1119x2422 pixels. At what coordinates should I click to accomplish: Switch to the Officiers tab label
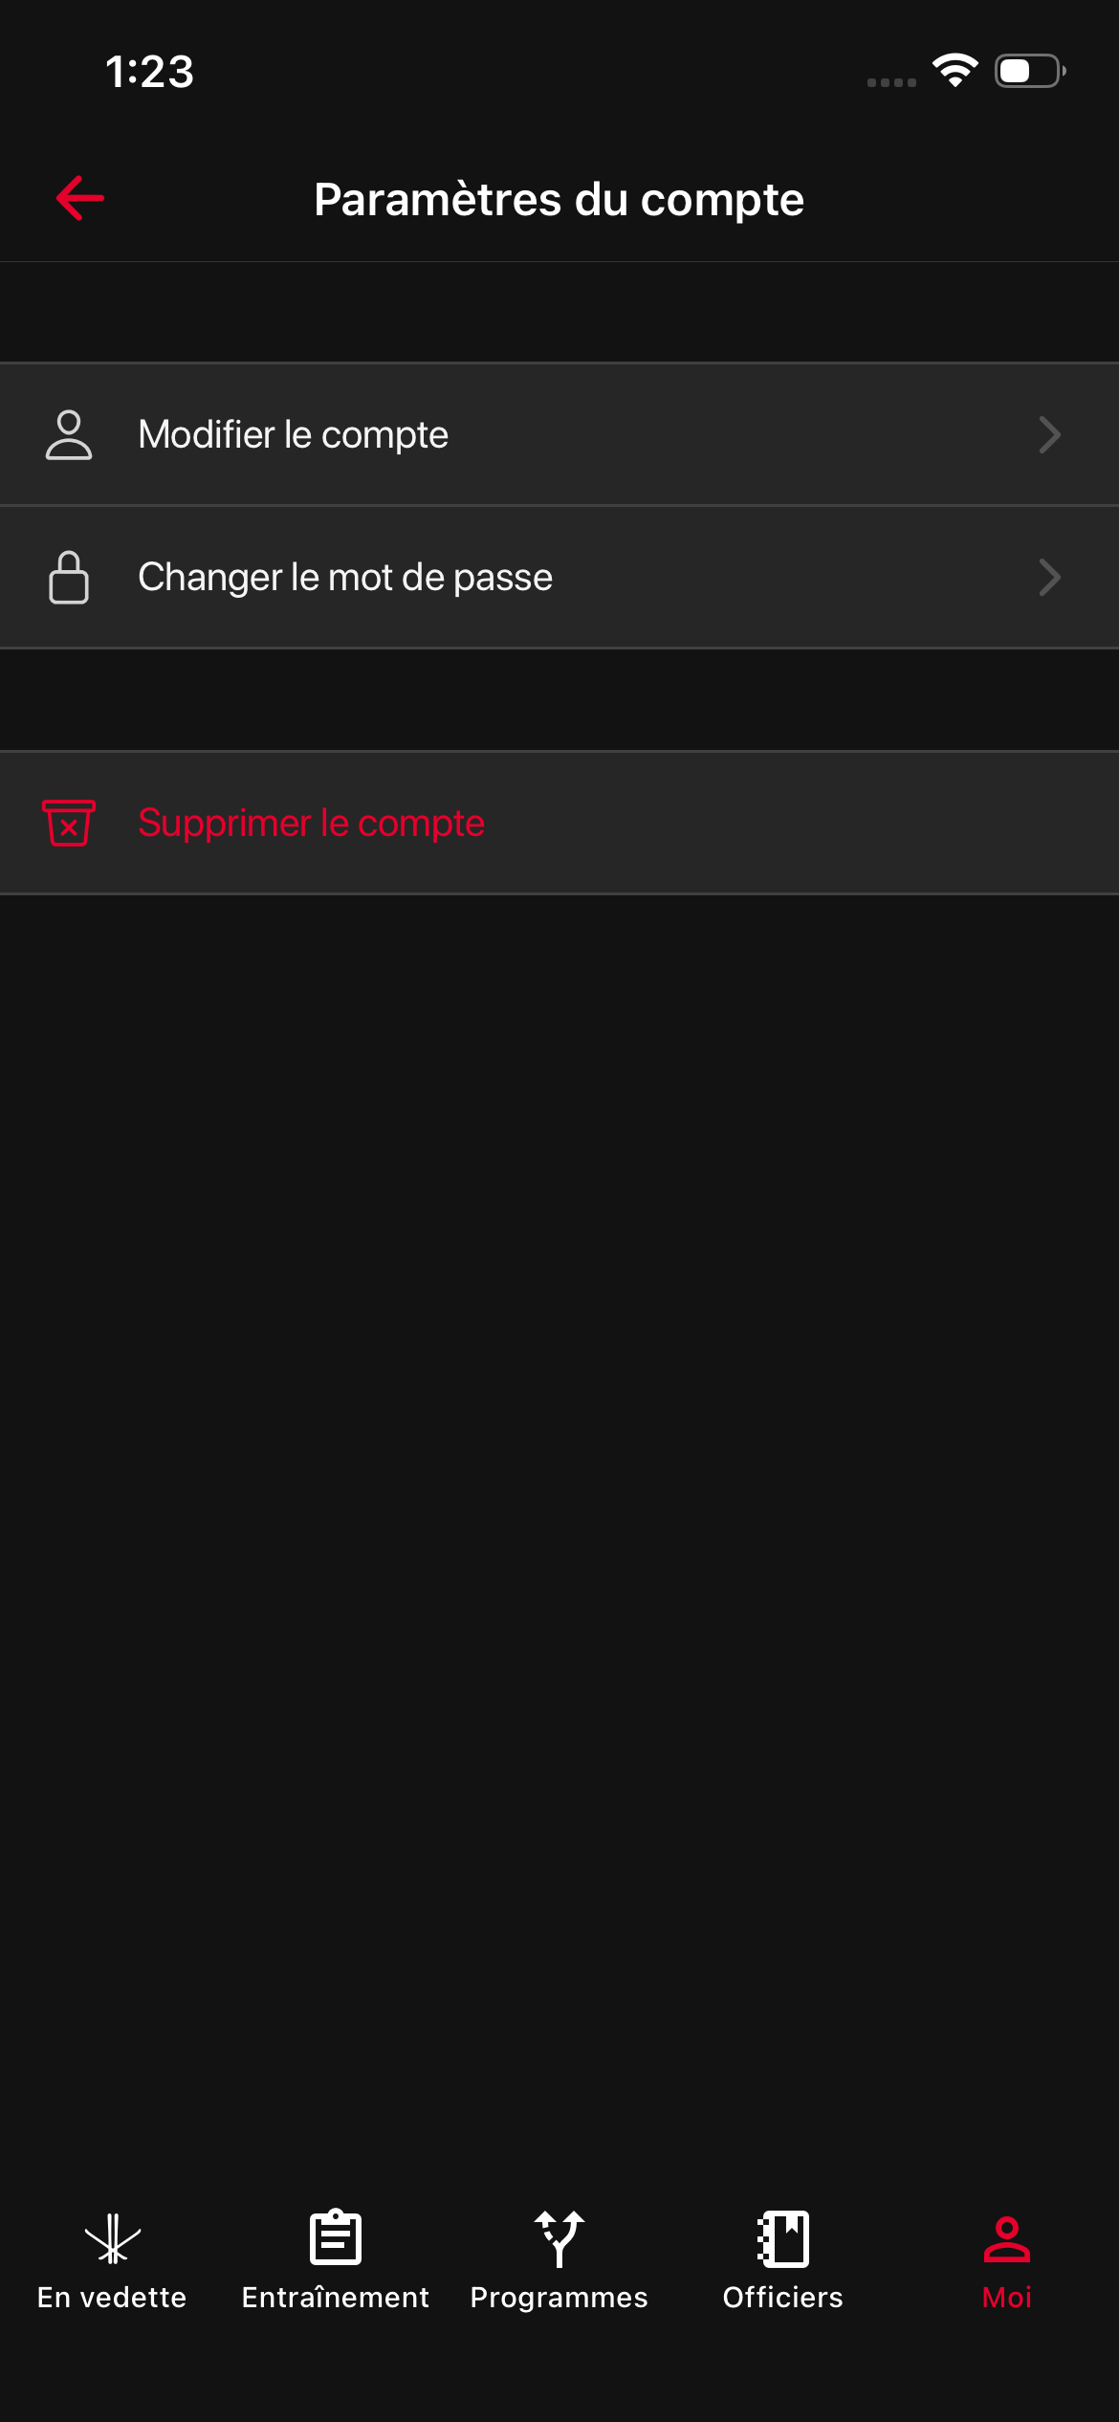783,2298
